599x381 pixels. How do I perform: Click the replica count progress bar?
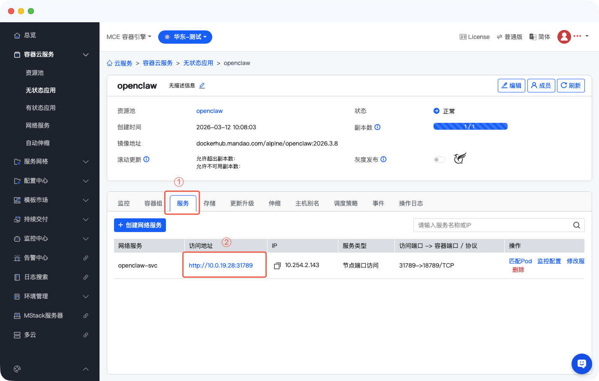[x=470, y=127]
